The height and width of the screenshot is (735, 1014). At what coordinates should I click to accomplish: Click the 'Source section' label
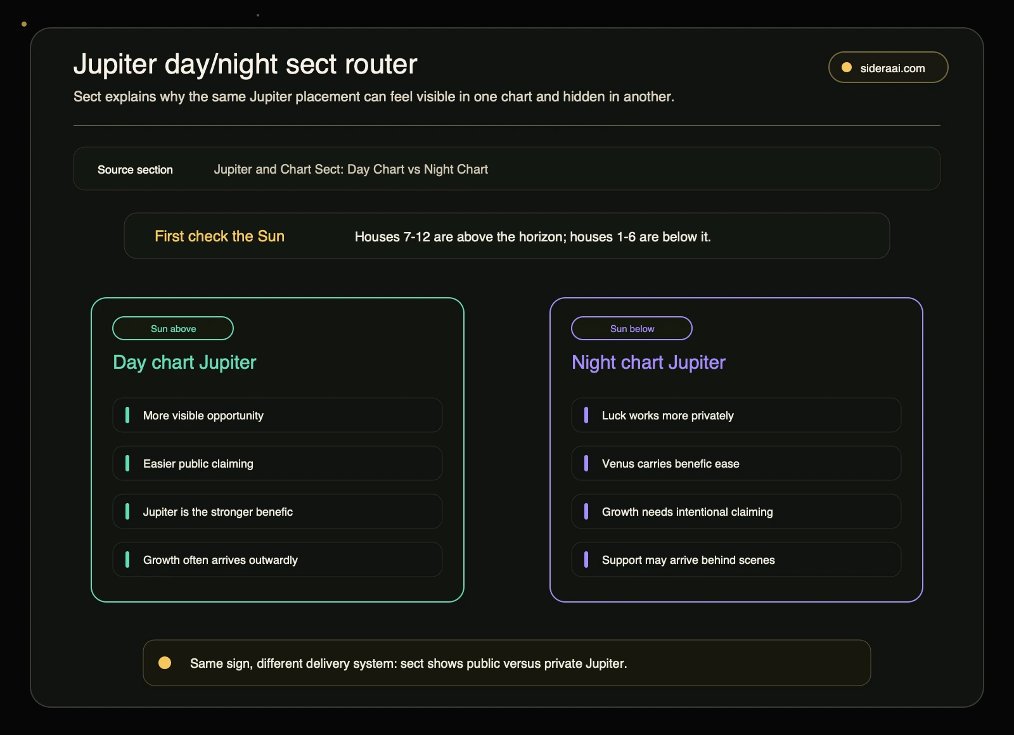tap(135, 169)
